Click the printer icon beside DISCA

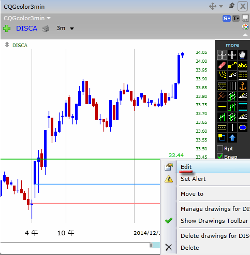[46, 29]
